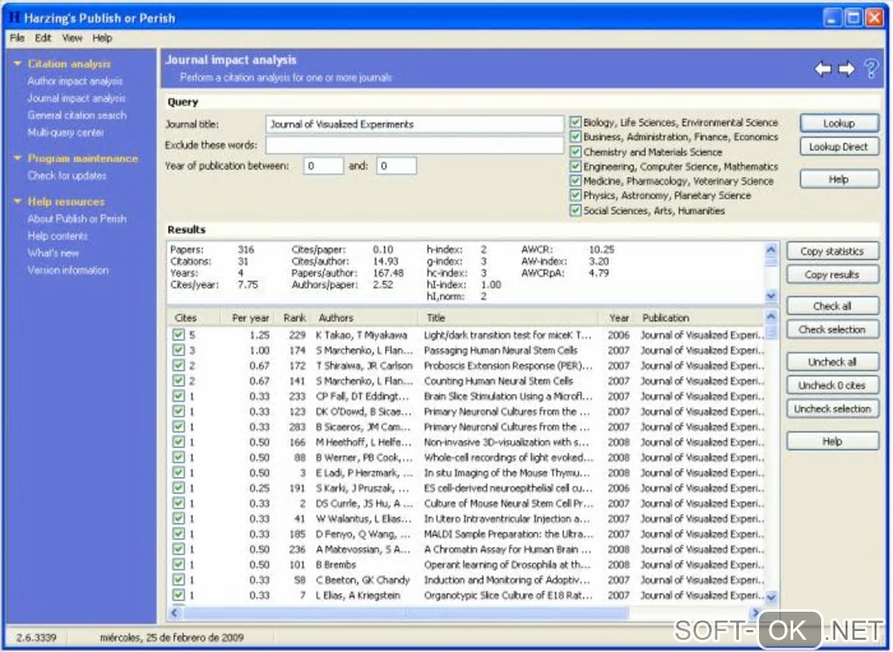Uncheck Social Sciences, Arts, Humanities
Image resolution: width=893 pixels, height=652 pixels.
tap(575, 211)
